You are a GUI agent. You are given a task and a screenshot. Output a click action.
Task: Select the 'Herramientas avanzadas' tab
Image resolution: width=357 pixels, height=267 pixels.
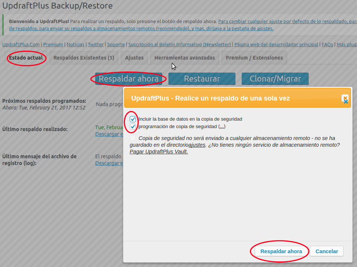tap(185, 58)
